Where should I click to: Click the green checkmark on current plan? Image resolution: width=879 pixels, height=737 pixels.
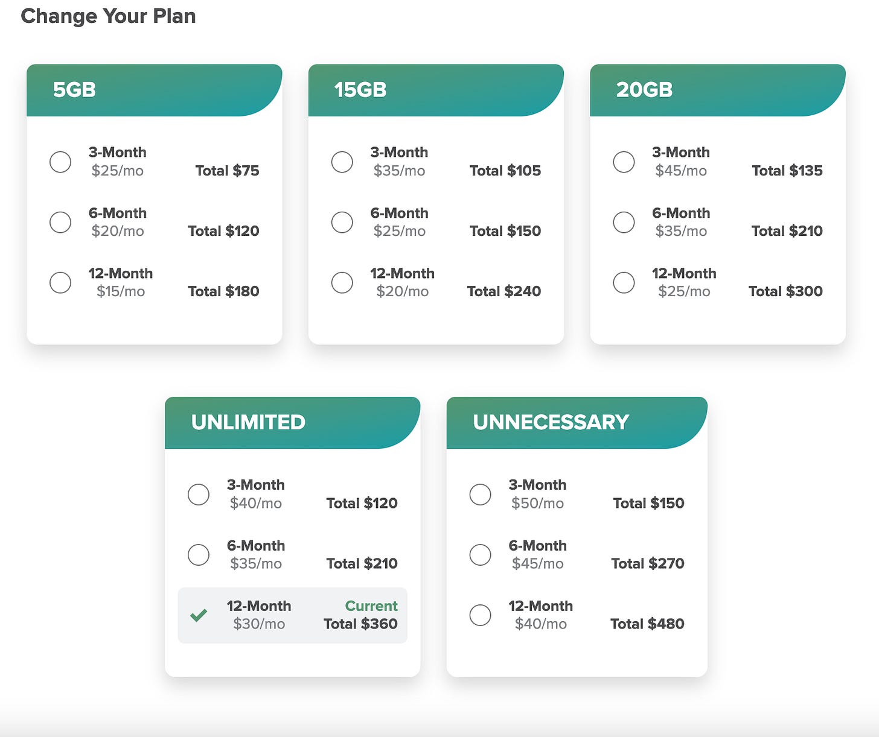[199, 615]
